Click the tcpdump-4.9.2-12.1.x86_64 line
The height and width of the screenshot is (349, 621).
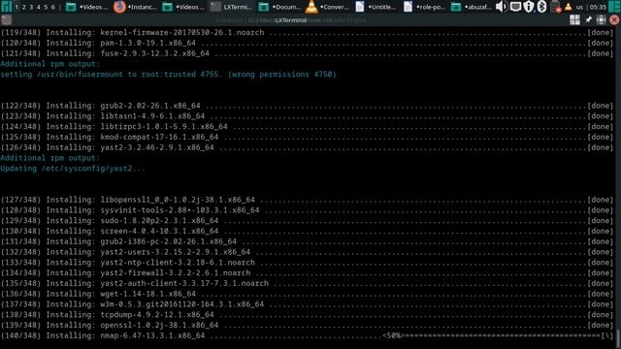[x=307, y=315]
